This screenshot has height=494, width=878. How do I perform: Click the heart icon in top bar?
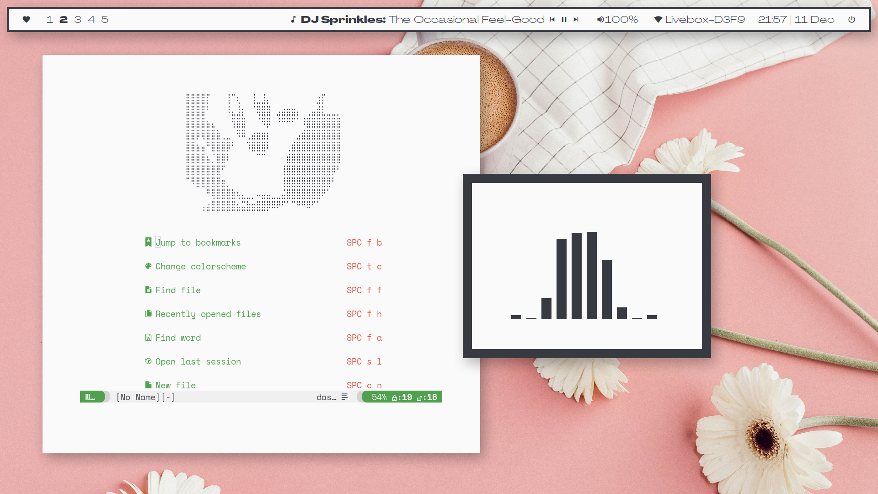[x=27, y=19]
